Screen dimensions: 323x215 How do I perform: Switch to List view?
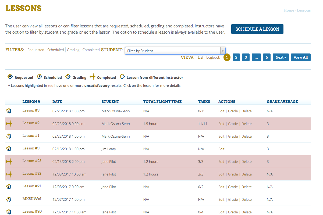pos(200,58)
